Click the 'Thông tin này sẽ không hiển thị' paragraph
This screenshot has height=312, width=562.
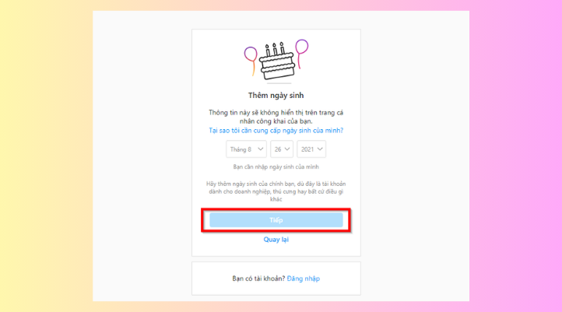[276, 117]
